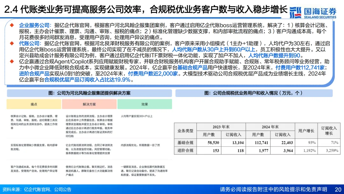
Task: Click page number 20 in footer
Action: point(338,190)
